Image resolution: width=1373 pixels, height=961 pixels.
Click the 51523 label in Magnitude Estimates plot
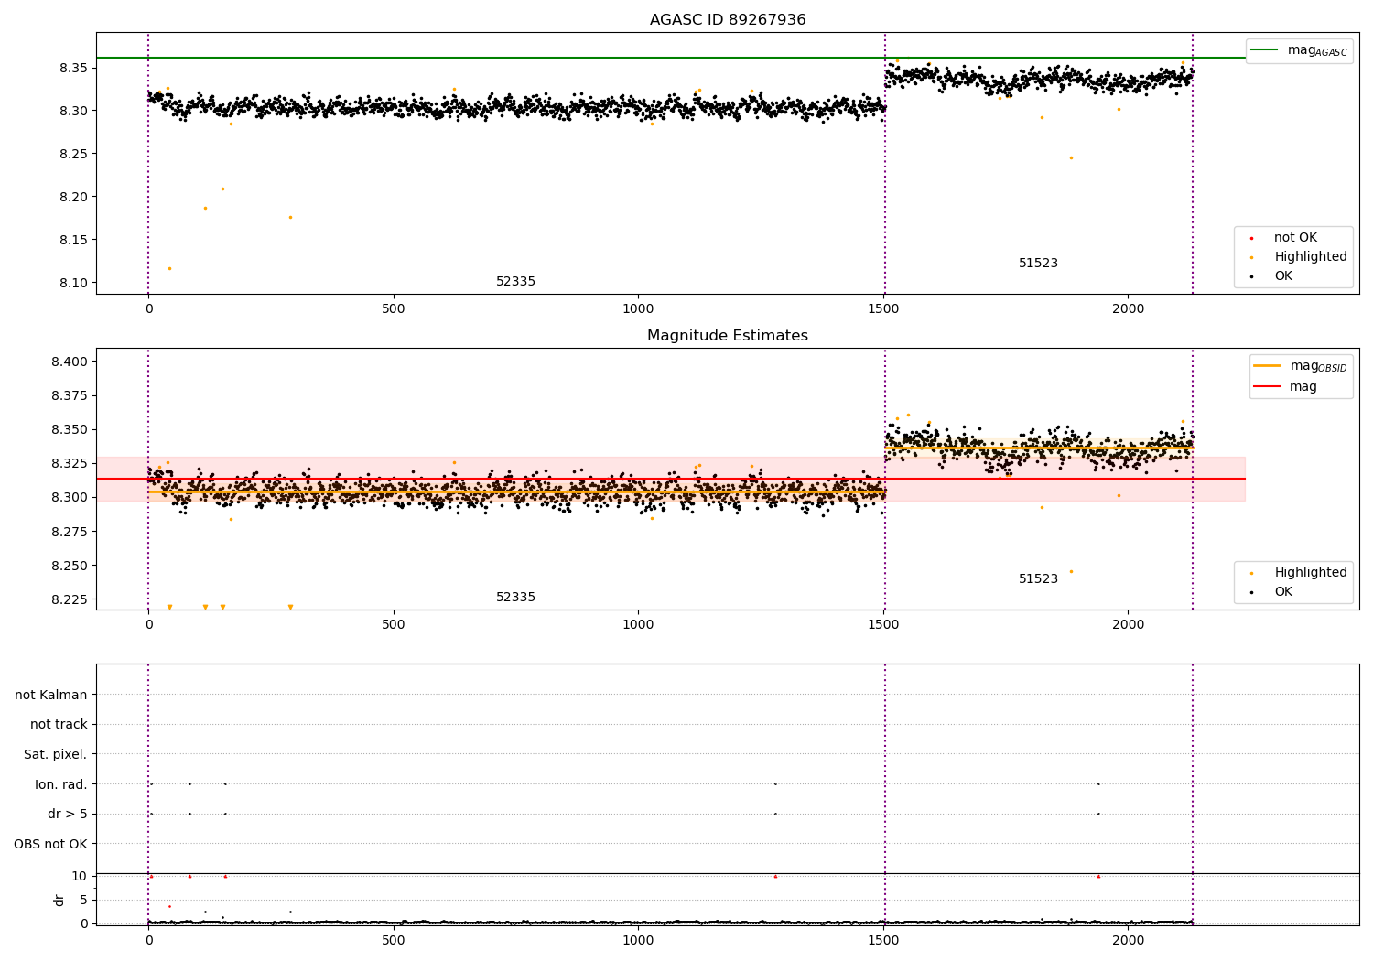[1038, 579]
